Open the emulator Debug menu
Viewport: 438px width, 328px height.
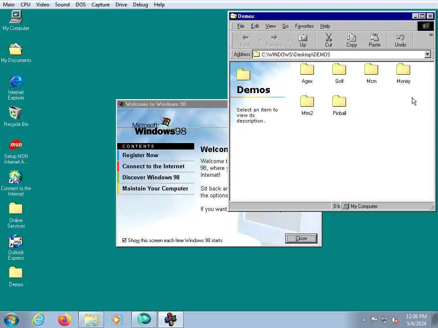140,4
